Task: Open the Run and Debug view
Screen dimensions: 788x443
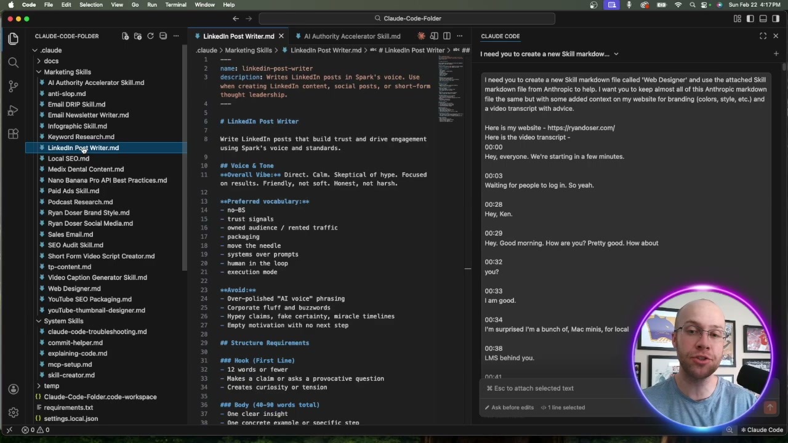Action: click(x=13, y=110)
